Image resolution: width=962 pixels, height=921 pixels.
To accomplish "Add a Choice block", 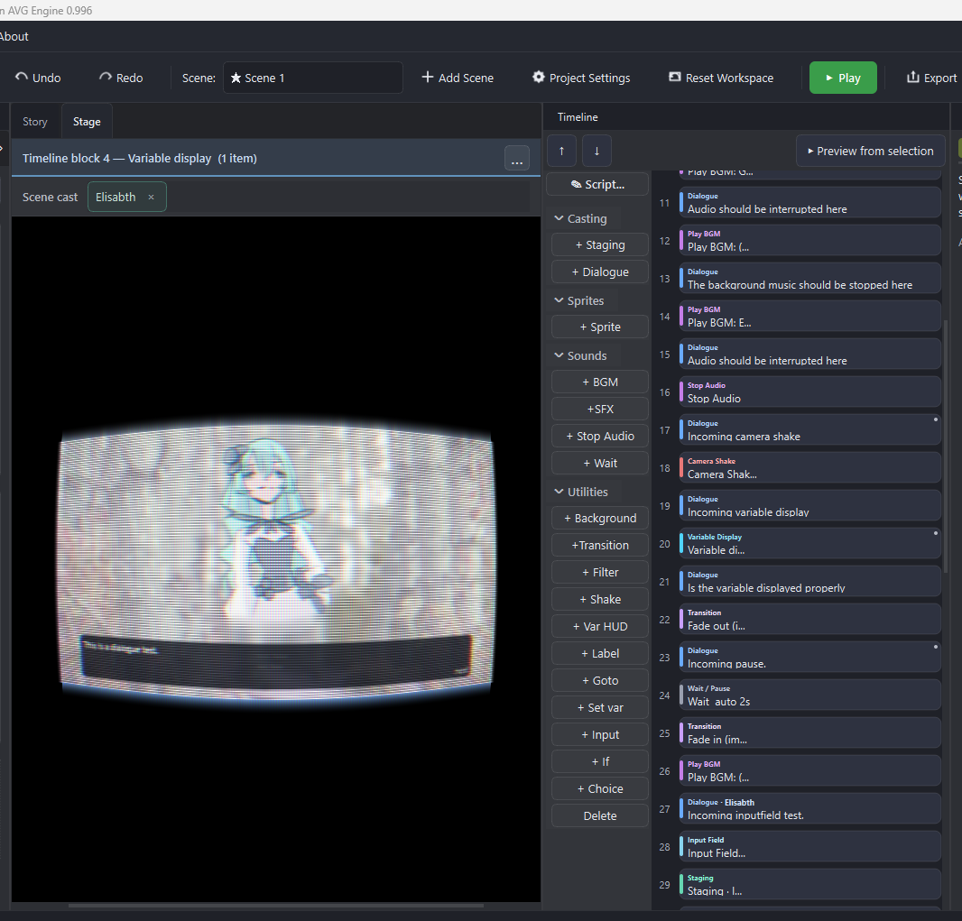I will 600,787.
